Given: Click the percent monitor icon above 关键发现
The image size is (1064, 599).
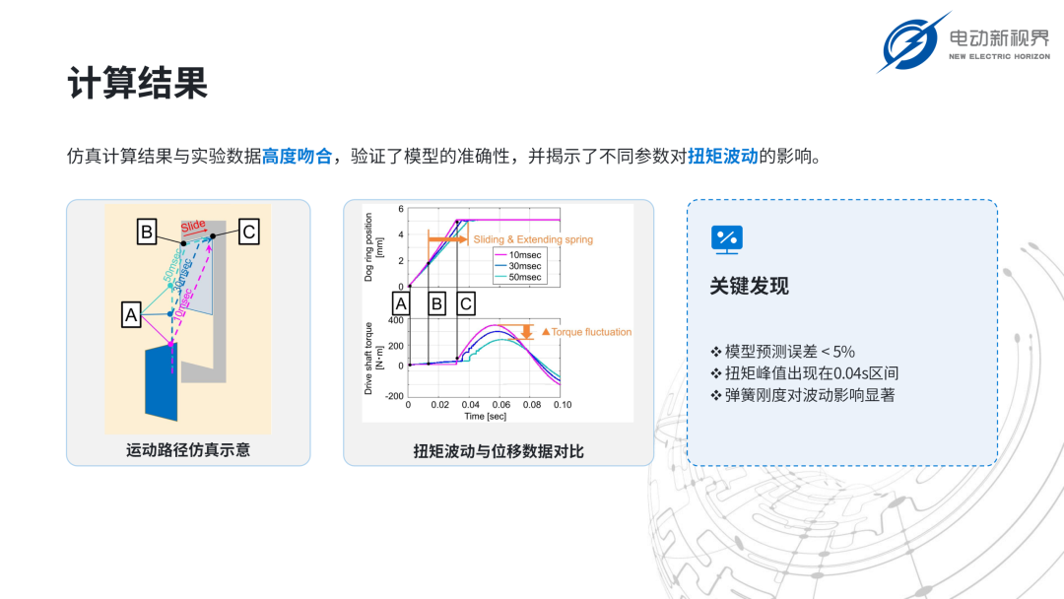Looking at the screenshot, I should (x=727, y=239).
